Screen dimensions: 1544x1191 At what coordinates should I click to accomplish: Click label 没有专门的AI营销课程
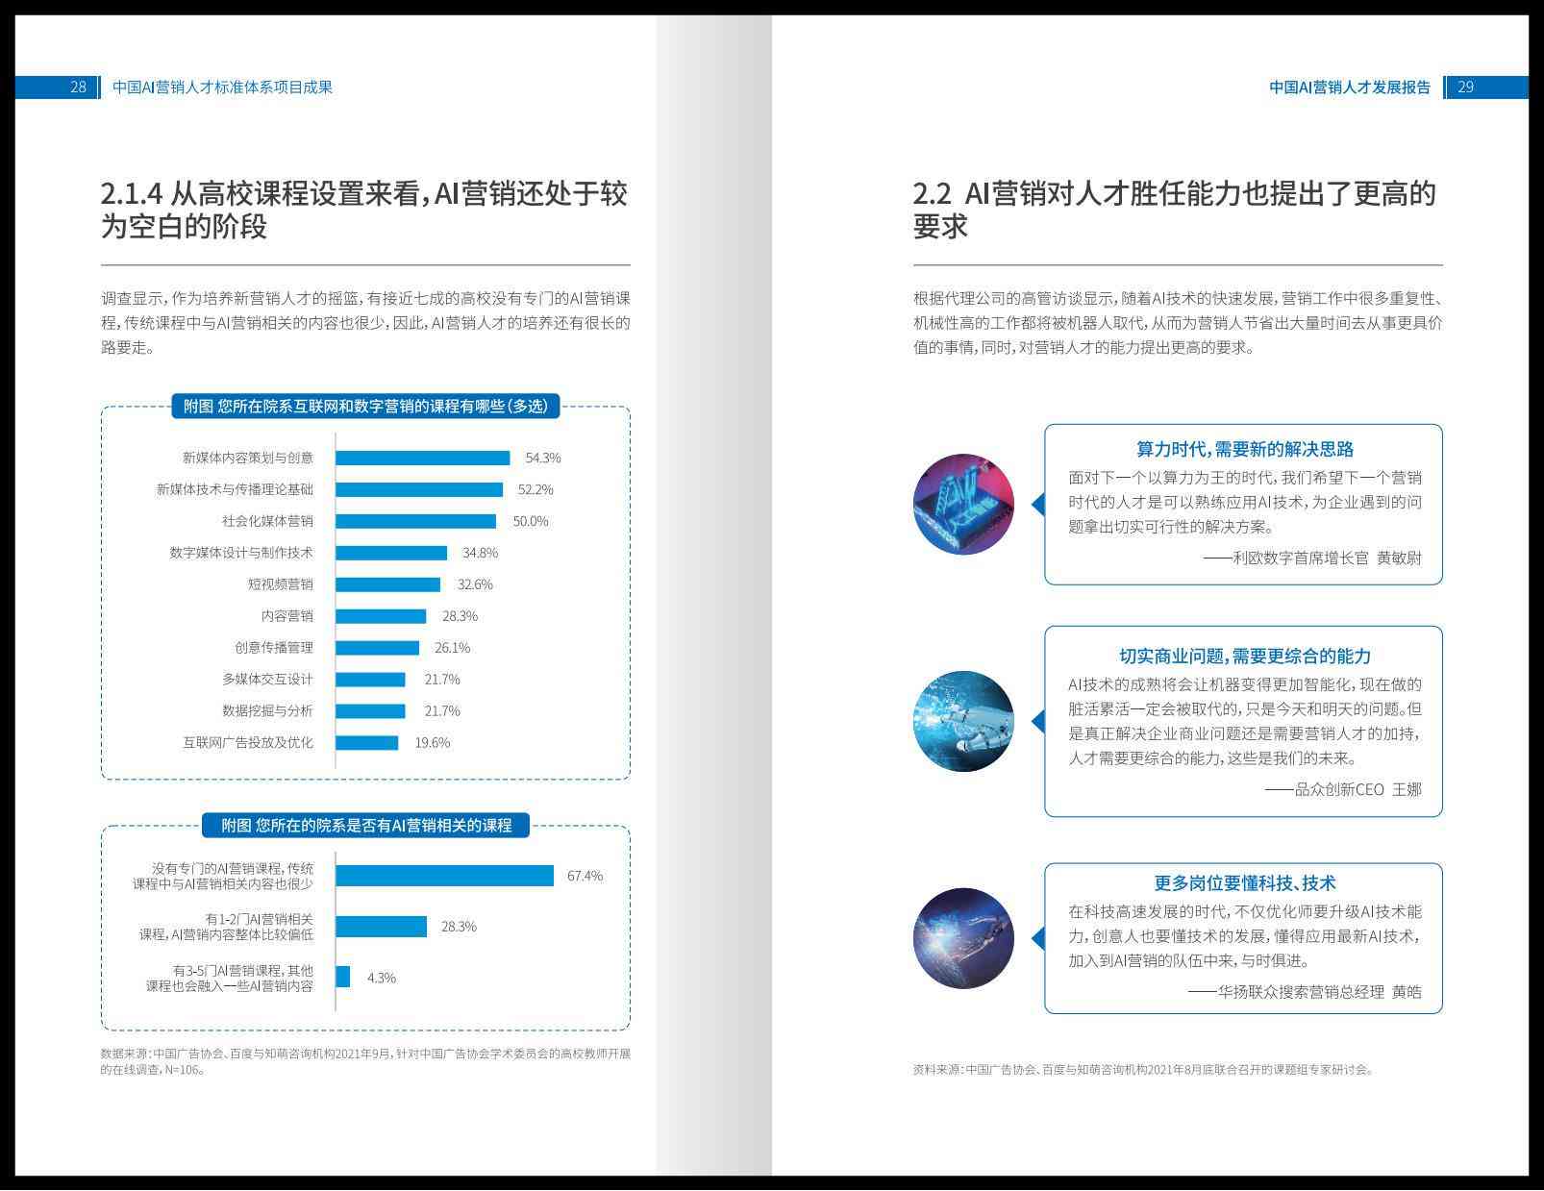pyautogui.click(x=223, y=876)
